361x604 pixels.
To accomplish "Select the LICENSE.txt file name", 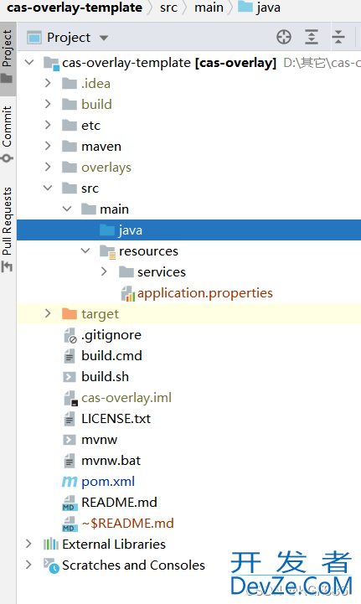I will pos(116,418).
